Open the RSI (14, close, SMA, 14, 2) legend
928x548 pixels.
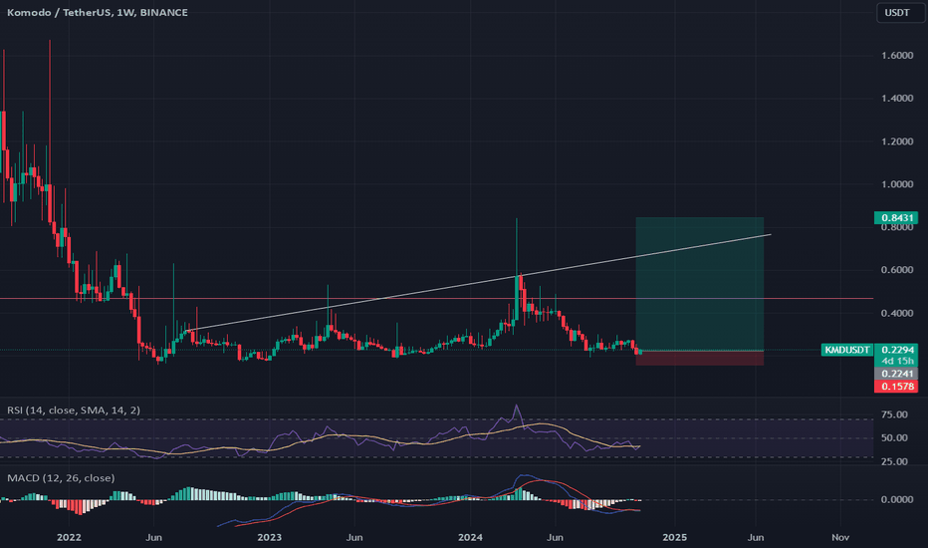pos(74,410)
